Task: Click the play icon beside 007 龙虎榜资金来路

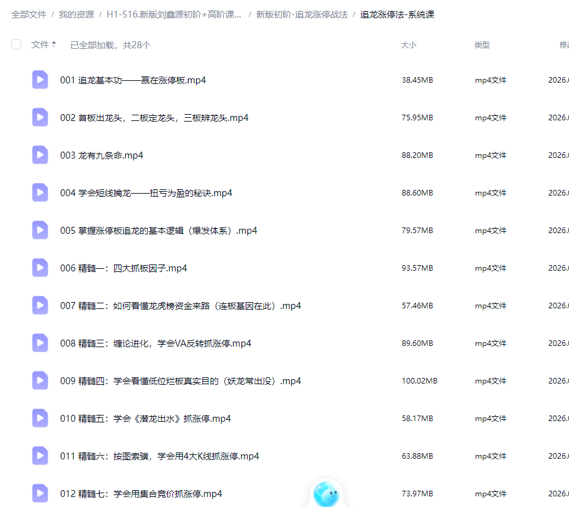Action: click(39, 305)
